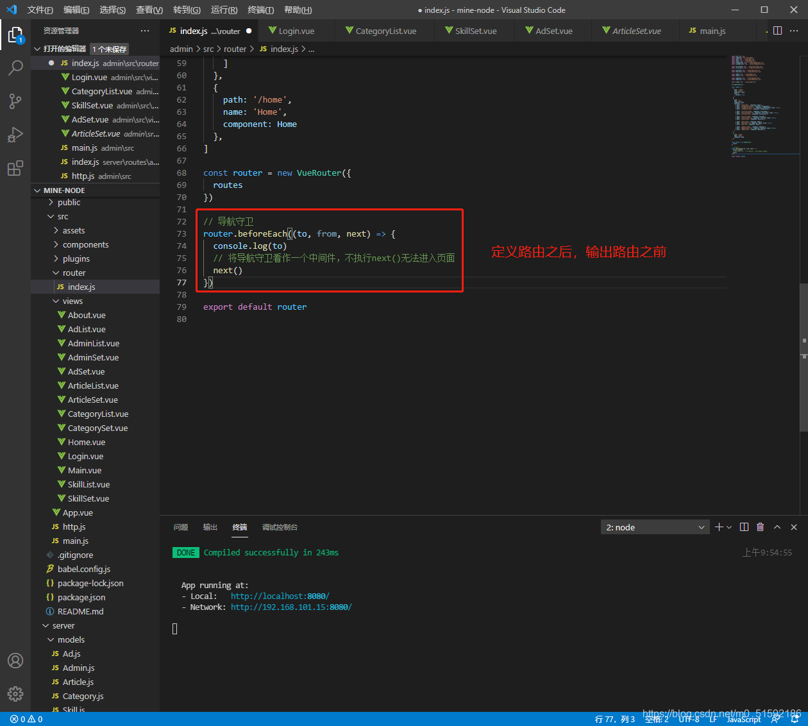Click the split editor icon
The image size is (808, 726).
click(x=777, y=31)
